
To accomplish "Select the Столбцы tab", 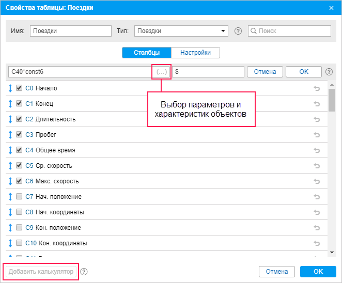I will point(147,53).
